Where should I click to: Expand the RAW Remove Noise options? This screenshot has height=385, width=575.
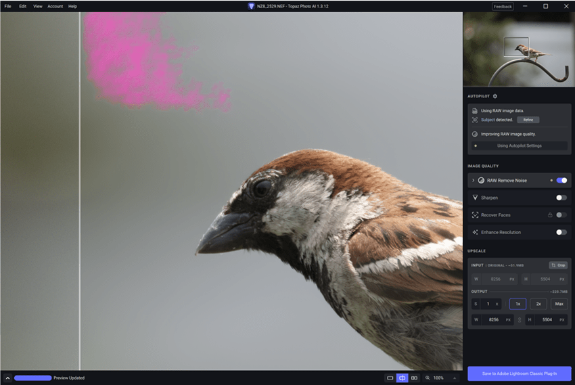[473, 181]
